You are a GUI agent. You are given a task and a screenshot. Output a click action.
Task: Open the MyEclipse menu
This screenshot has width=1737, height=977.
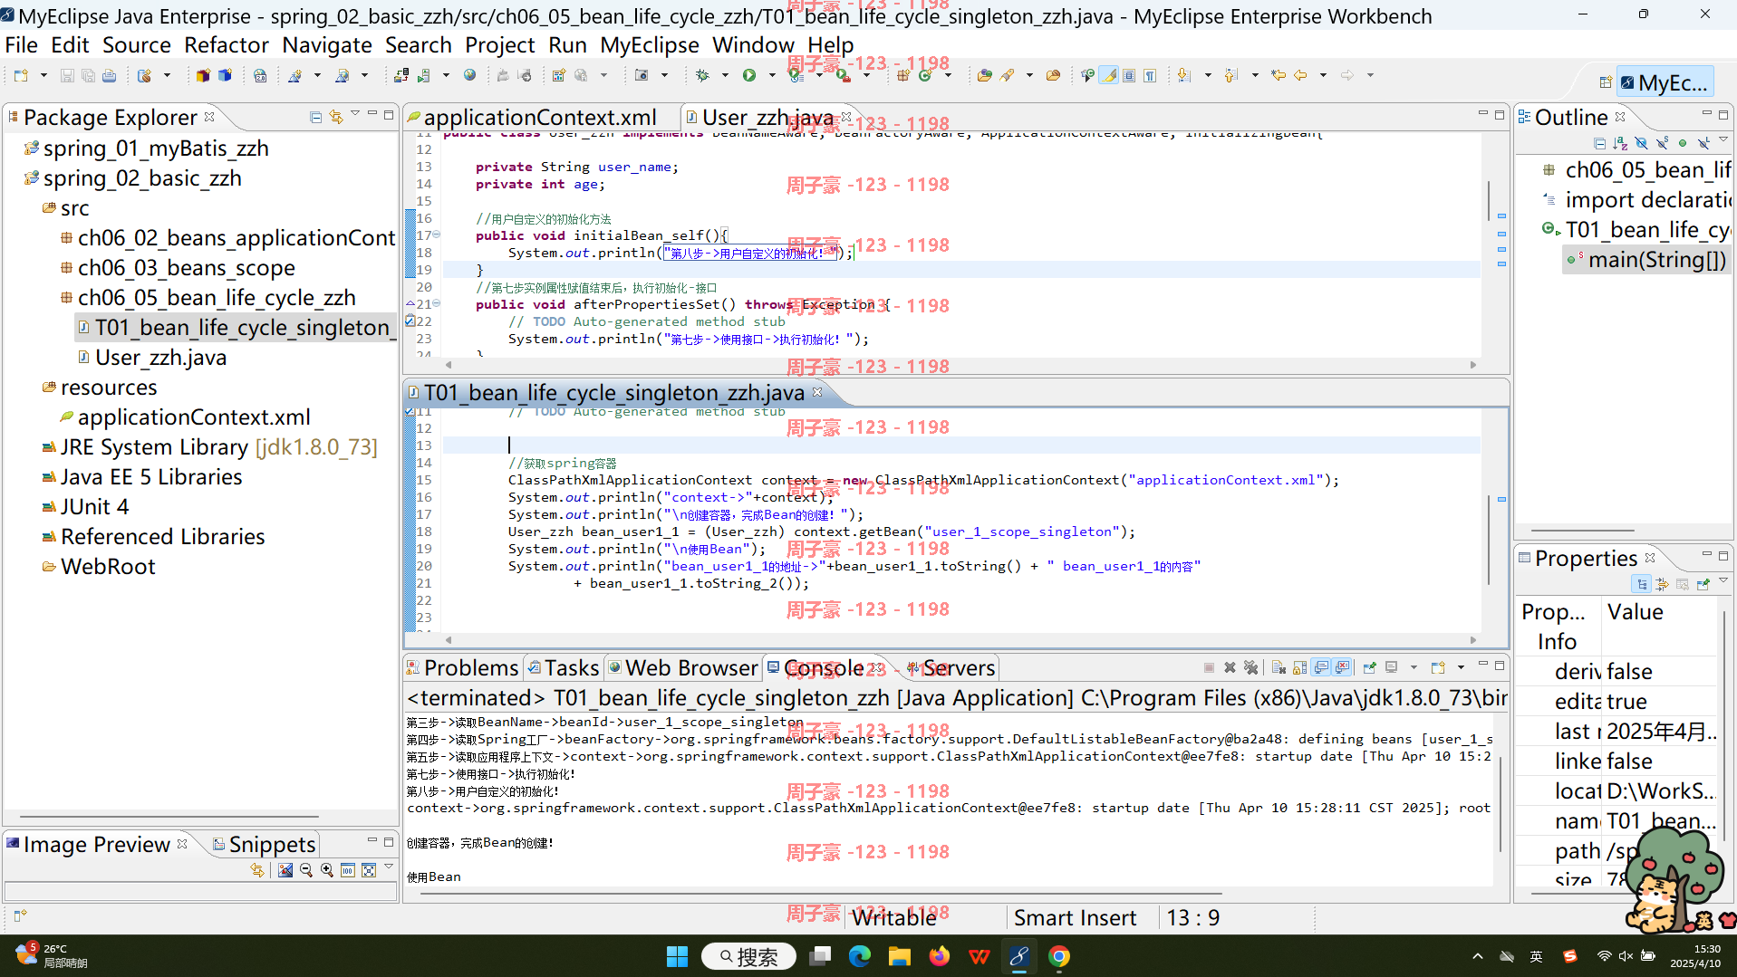pyautogui.click(x=650, y=45)
